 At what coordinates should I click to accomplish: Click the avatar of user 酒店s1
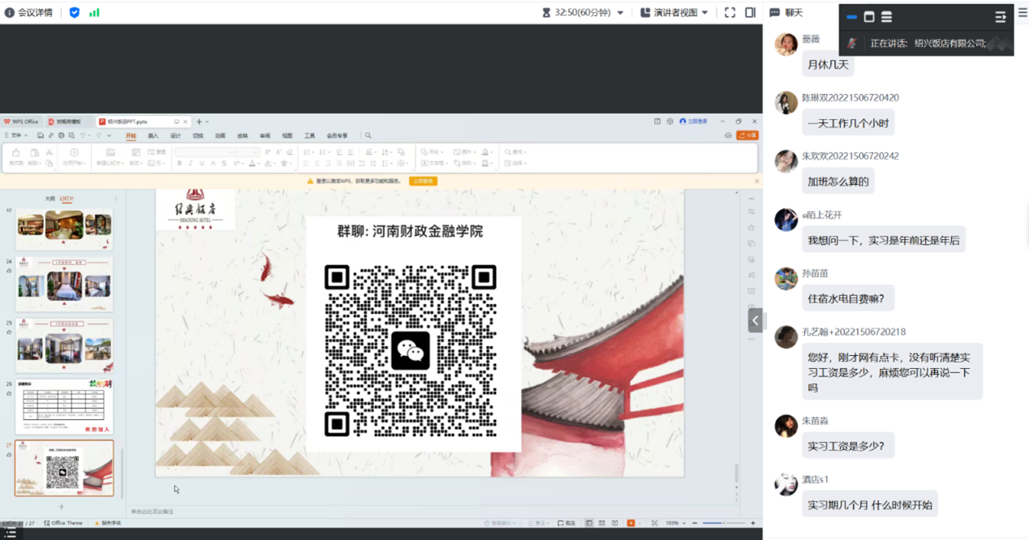[x=786, y=484]
